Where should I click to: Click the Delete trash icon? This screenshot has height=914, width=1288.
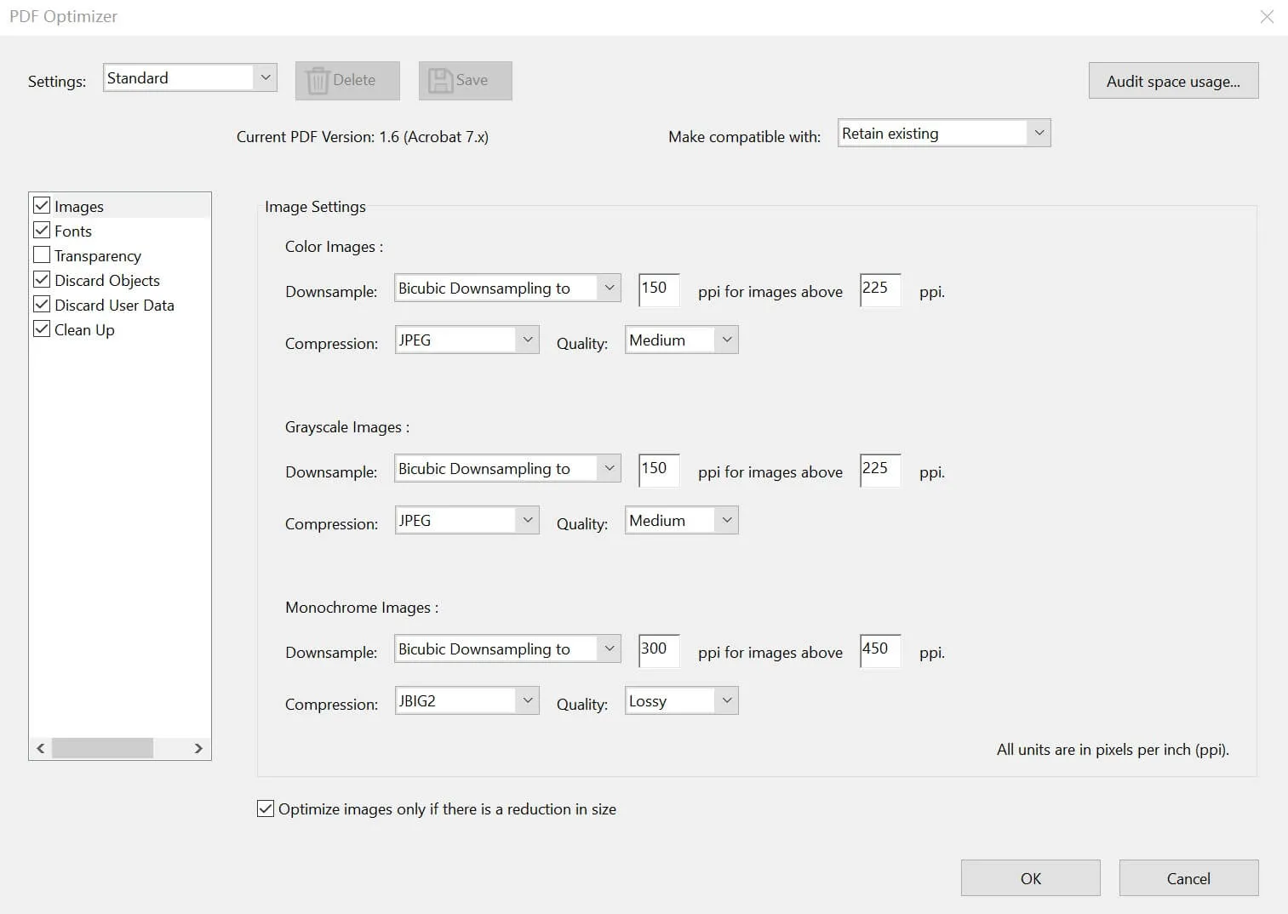318,80
